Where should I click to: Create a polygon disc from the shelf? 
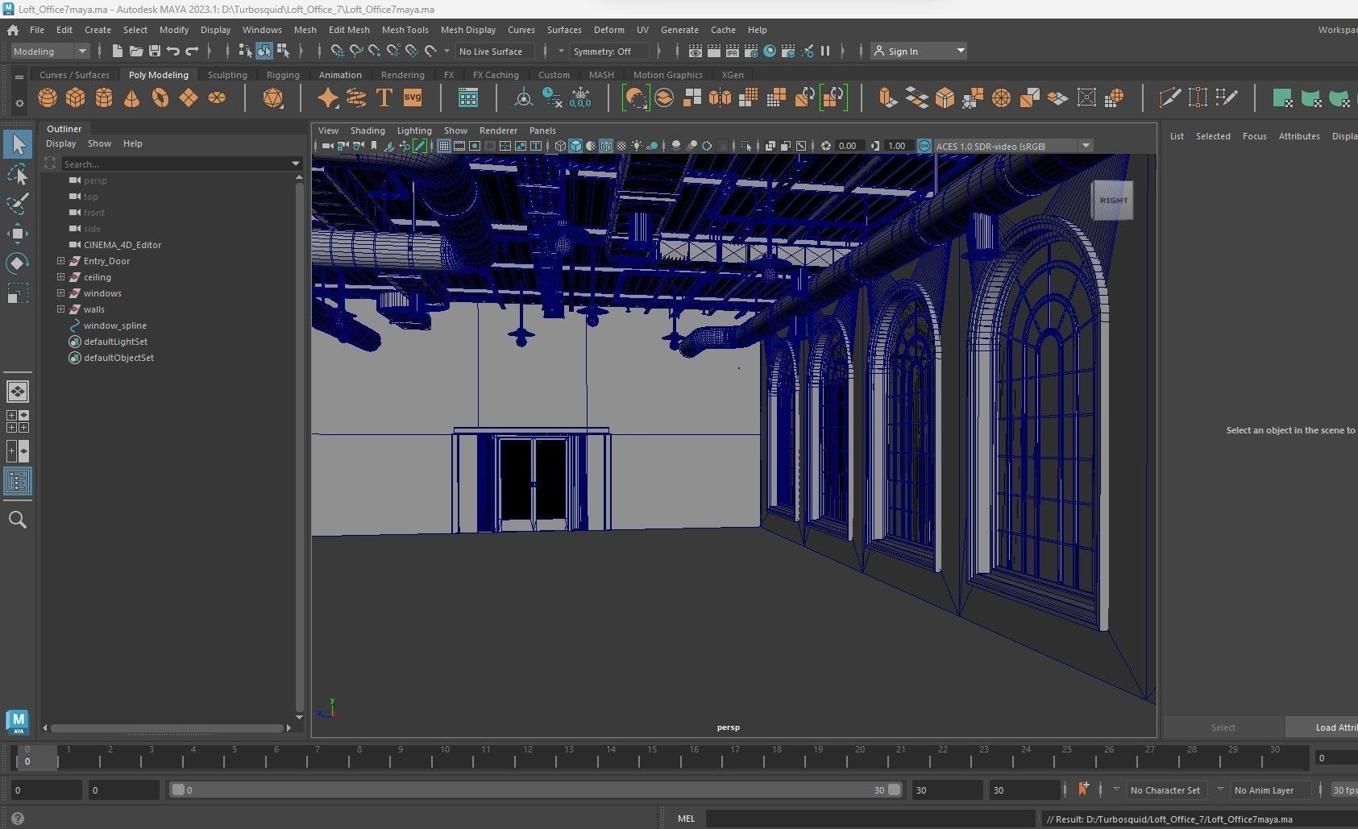tap(217, 98)
